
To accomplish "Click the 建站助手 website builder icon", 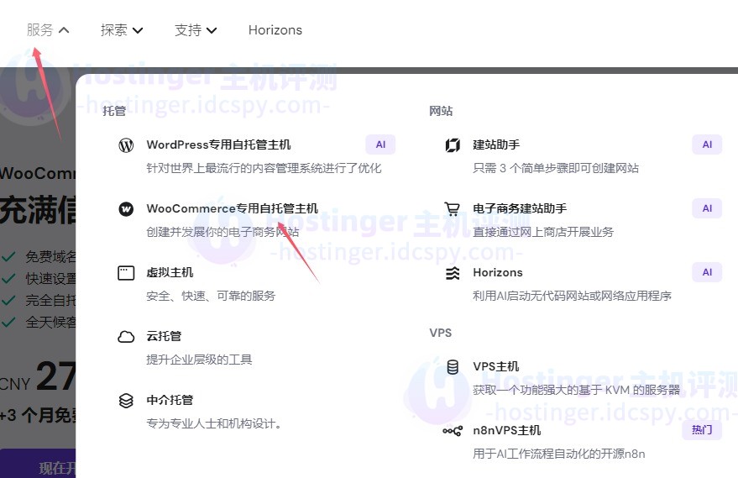I will tap(453, 144).
